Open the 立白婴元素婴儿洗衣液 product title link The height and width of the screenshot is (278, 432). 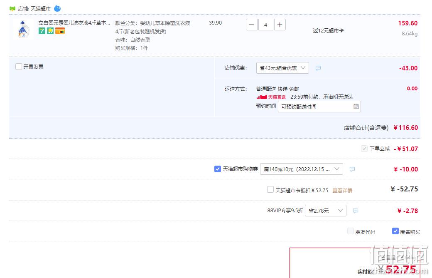click(74, 23)
